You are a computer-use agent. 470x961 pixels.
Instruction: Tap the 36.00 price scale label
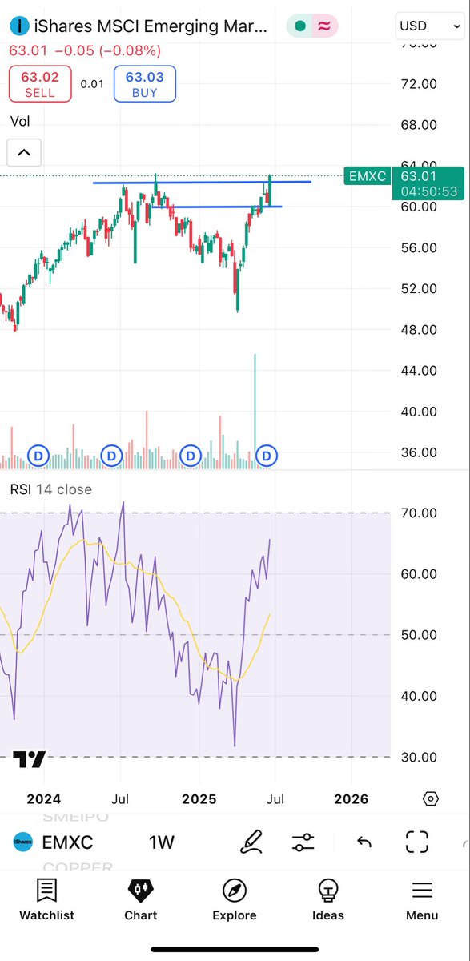tap(417, 452)
